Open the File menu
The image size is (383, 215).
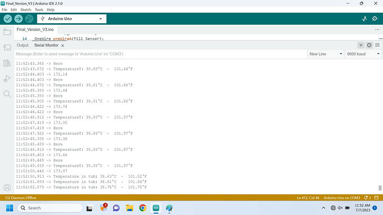[4, 10]
